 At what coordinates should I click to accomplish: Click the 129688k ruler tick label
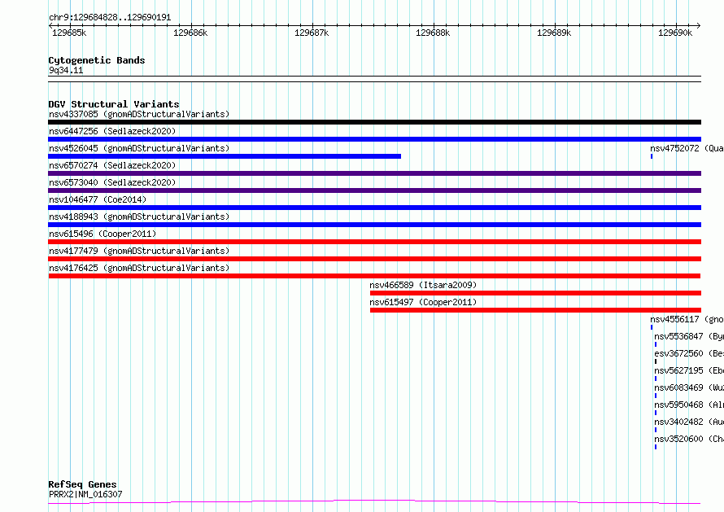433,33
